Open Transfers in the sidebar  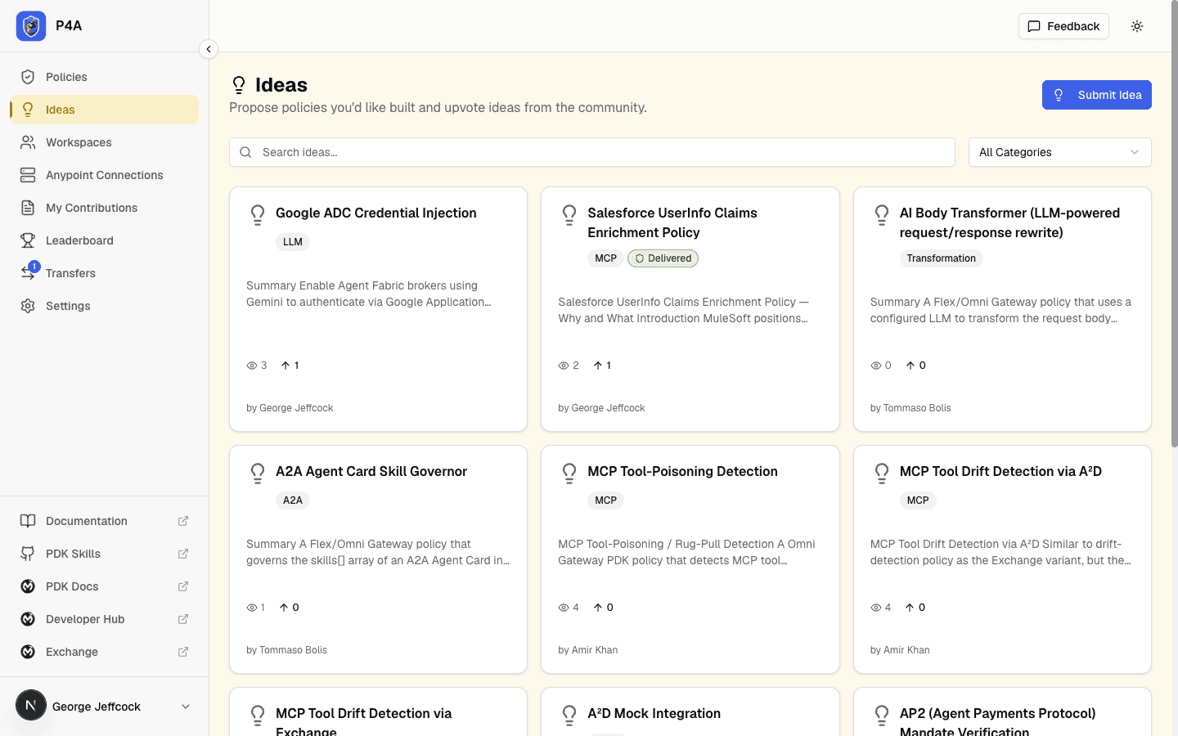pyautogui.click(x=105, y=273)
